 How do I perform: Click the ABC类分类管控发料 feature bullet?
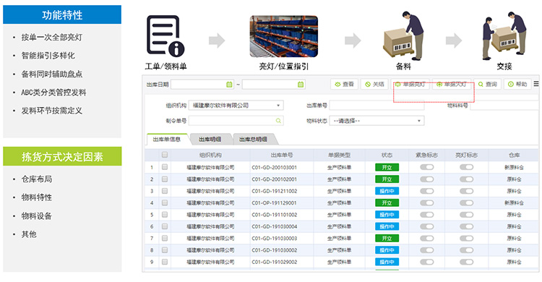[53, 93]
